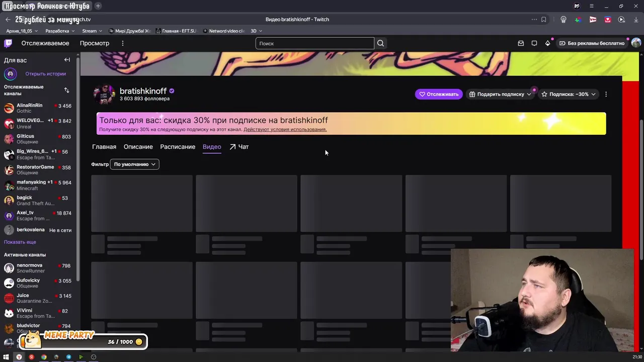
Task: Open the 'Действуют условия использования' link
Action: pos(285,130)
